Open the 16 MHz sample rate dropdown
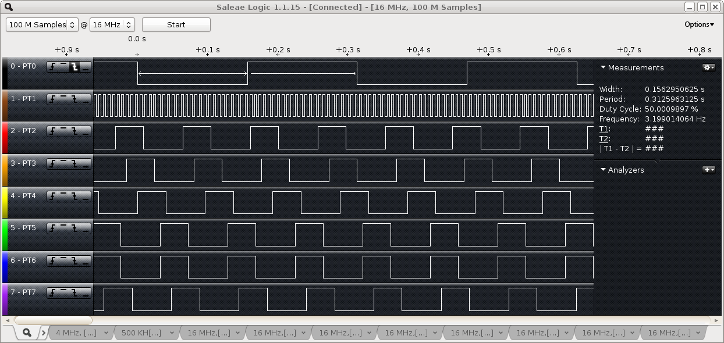Screen dimensions: 724x343 click(112, 25)
